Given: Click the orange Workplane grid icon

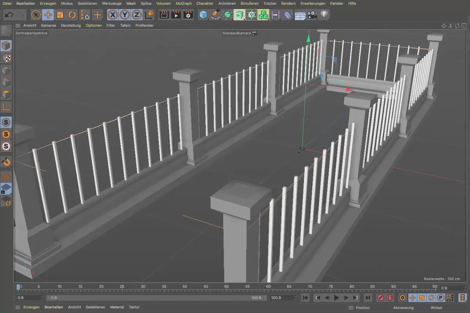Looking at the screenshot, I should pos(6,177).
